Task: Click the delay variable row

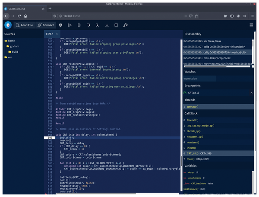Action: coord(218,172)
